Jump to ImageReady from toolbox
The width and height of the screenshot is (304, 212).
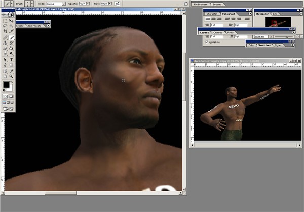coord(8,109)
